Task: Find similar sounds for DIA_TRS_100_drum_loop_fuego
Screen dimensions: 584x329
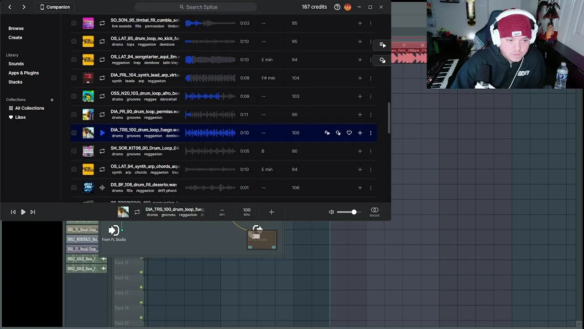Action: pyautogui.click(x=338, y=133)
